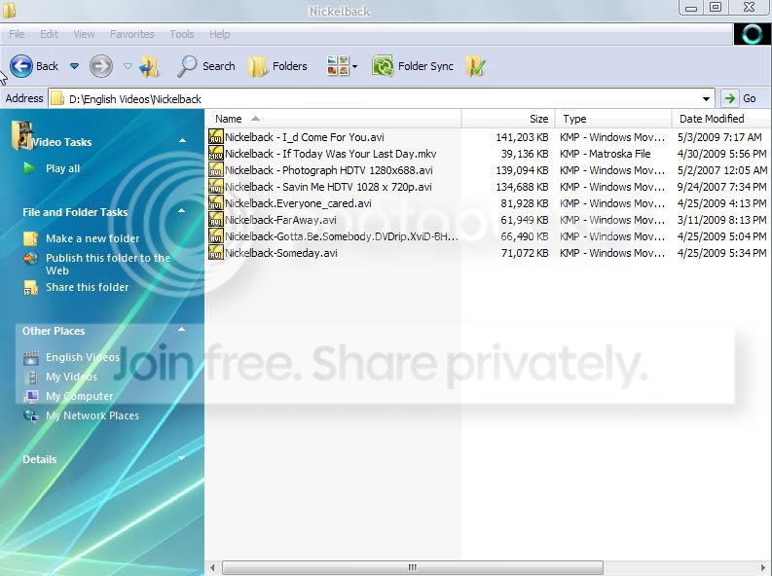Open Views dropdown arrow in toolbar
The height and width of the screenshot is (576, 772).
click(355, 66)
